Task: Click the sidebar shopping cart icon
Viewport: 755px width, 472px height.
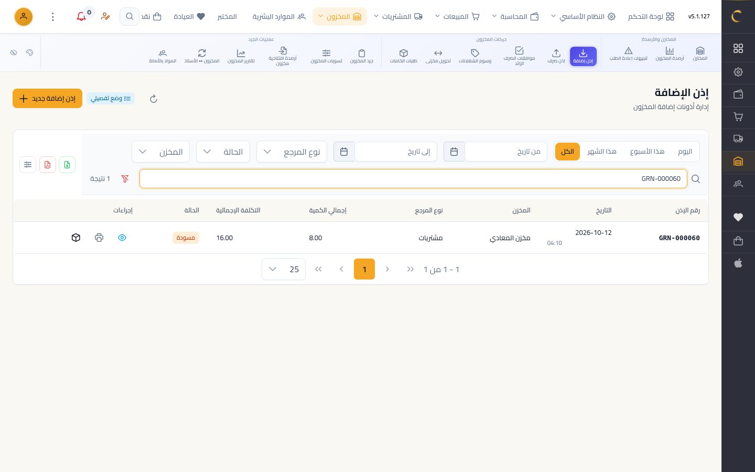Action: 738,117
